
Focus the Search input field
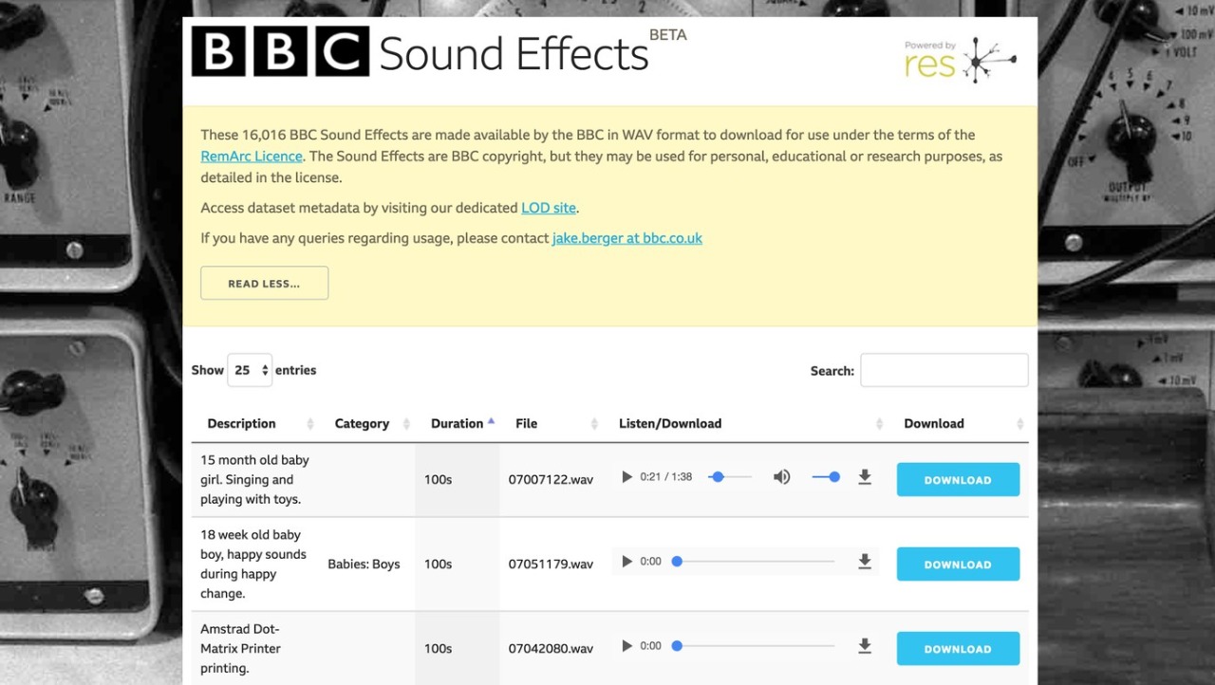pos(944,370)
